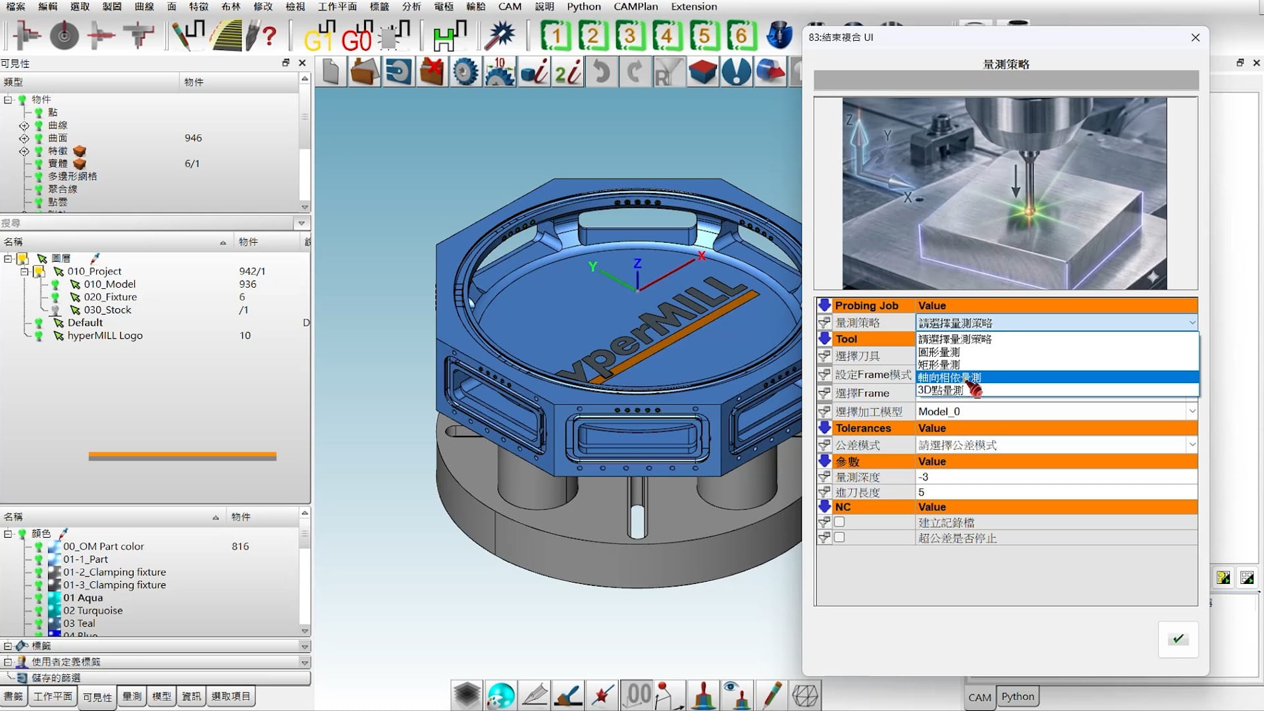Image resolution: width=1264 pixels, height=711 pixels.
Task: Open the CAM menu
Action: point(510,7)
